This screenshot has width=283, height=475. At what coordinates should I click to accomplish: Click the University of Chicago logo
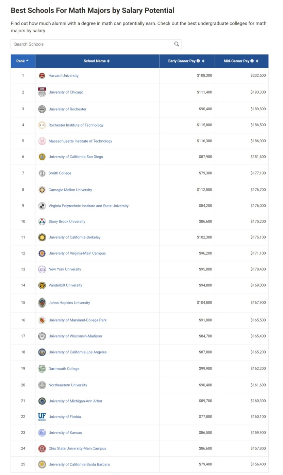click(x=42, y=92)
